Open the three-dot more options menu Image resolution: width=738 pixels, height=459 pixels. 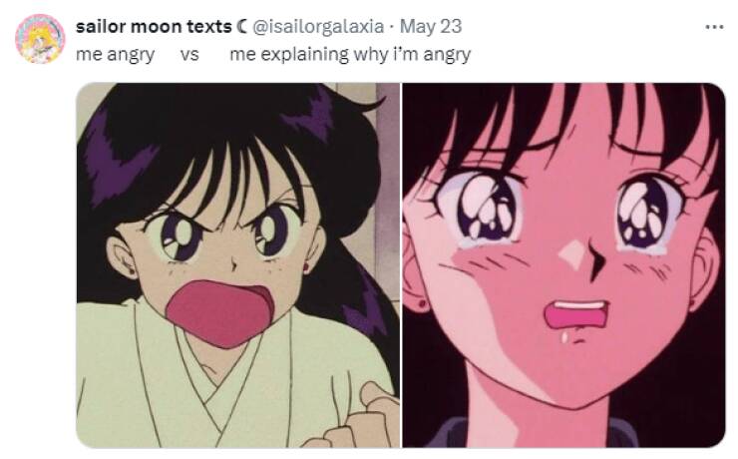click(714, 27)
